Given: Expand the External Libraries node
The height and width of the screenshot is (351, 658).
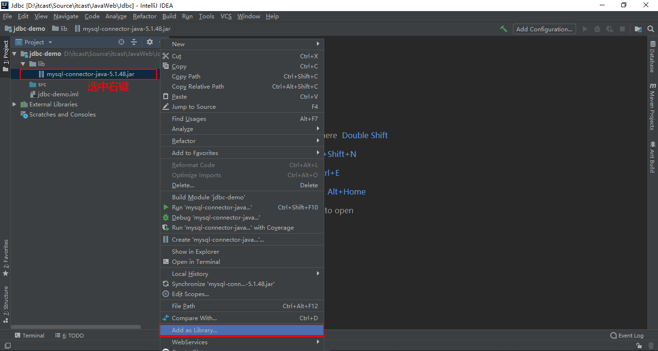Looking at the screenshot, I should click(x=14, y=104).
